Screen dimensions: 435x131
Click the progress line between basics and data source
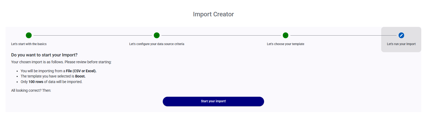click(92, 35)
